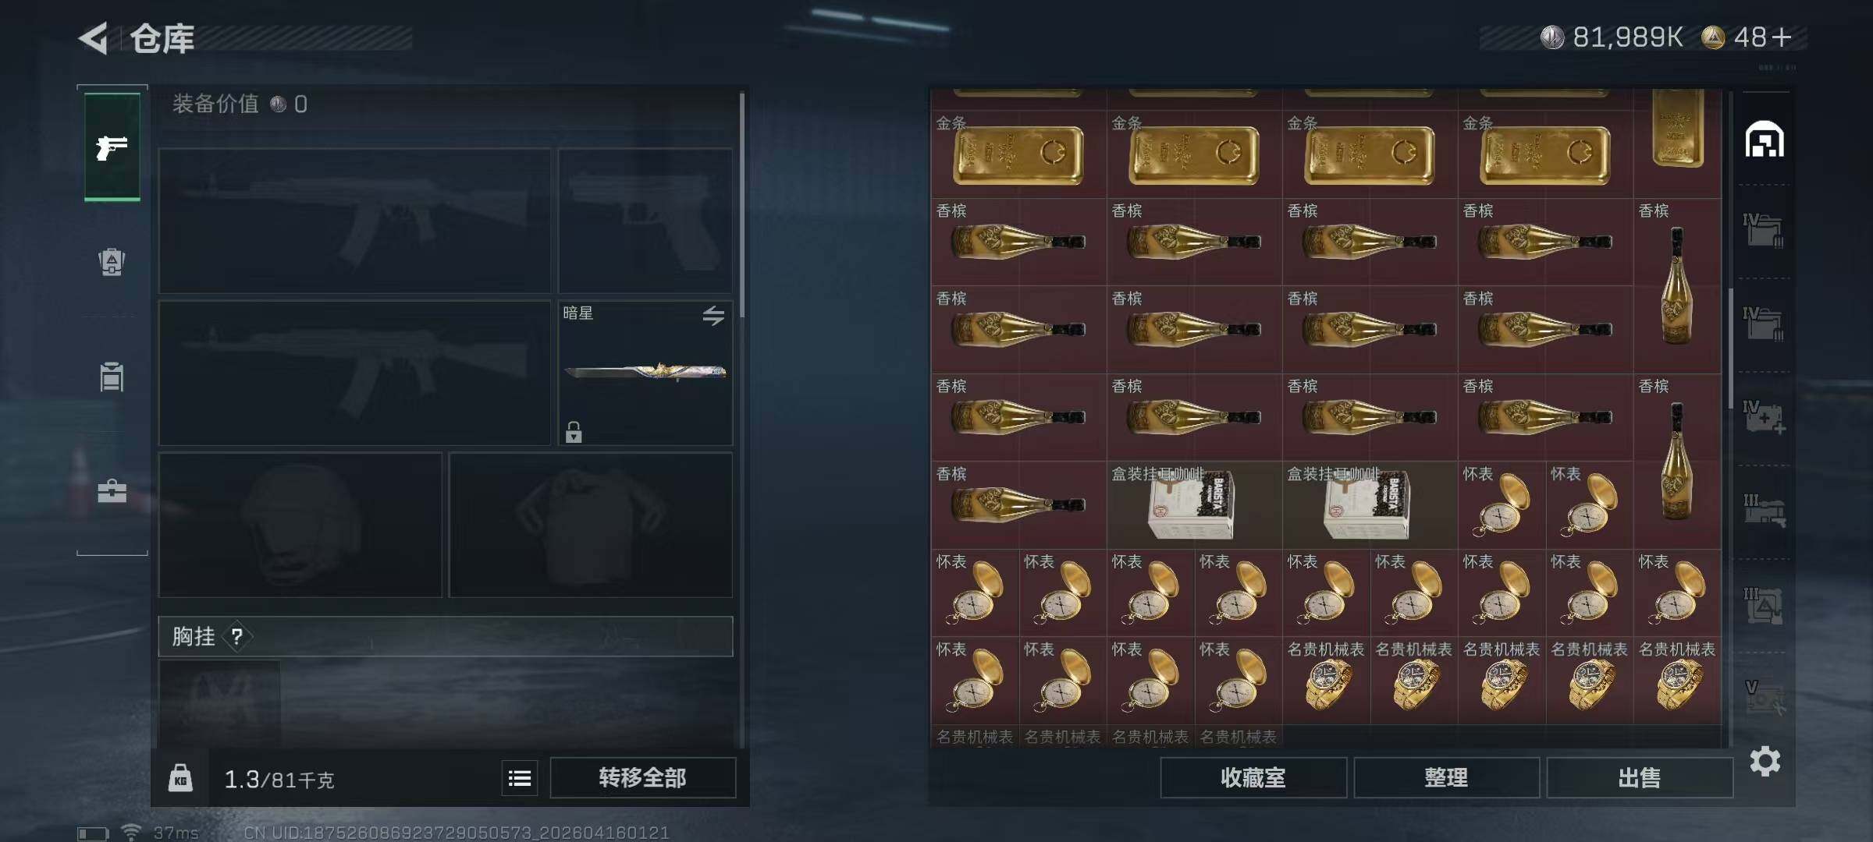Open the 收藏室 collection room button
Screen dimensions: 1873x842
pyautogui.click(x=1253, y=777)
